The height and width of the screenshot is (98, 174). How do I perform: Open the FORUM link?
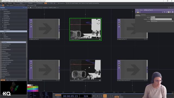(30, 3)
